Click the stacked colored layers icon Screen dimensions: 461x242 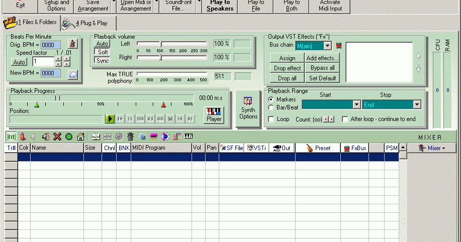tap(154, 137)
